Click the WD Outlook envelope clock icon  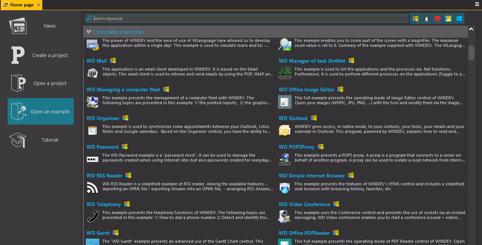point(285,130)
